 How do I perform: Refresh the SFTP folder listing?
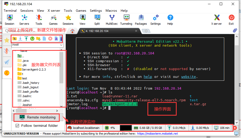coord(32,39)
